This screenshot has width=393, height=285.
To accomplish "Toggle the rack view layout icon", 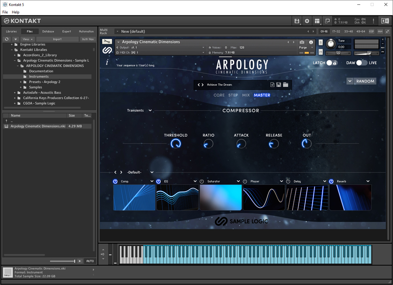I will (317, 21).
